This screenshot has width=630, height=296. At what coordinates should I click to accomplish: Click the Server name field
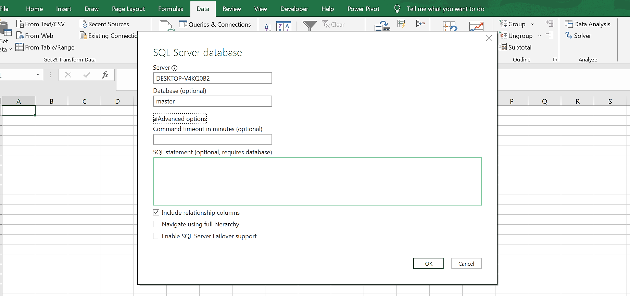[x=213, y=78]
